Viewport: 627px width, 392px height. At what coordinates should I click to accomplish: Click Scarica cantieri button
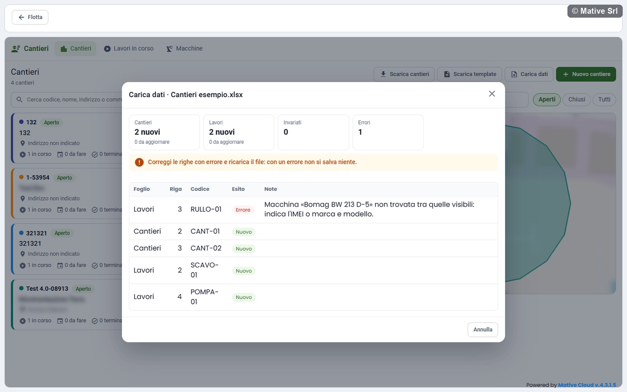click(x=404, y=74)
